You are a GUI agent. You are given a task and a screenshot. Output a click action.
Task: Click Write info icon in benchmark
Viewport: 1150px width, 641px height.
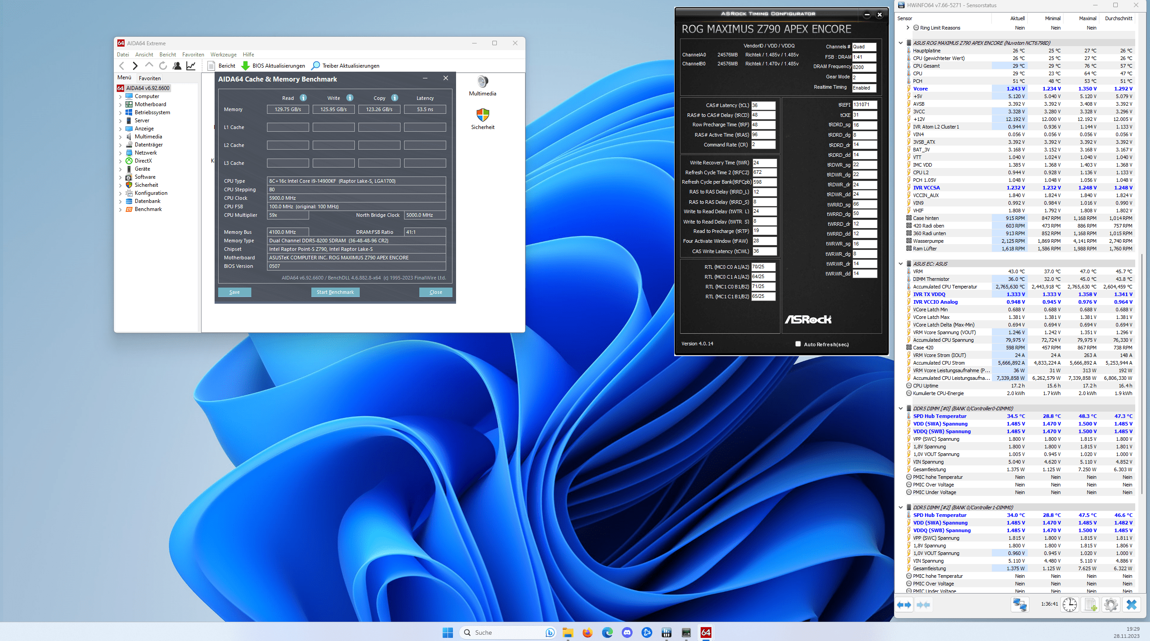tap(350, 98)
